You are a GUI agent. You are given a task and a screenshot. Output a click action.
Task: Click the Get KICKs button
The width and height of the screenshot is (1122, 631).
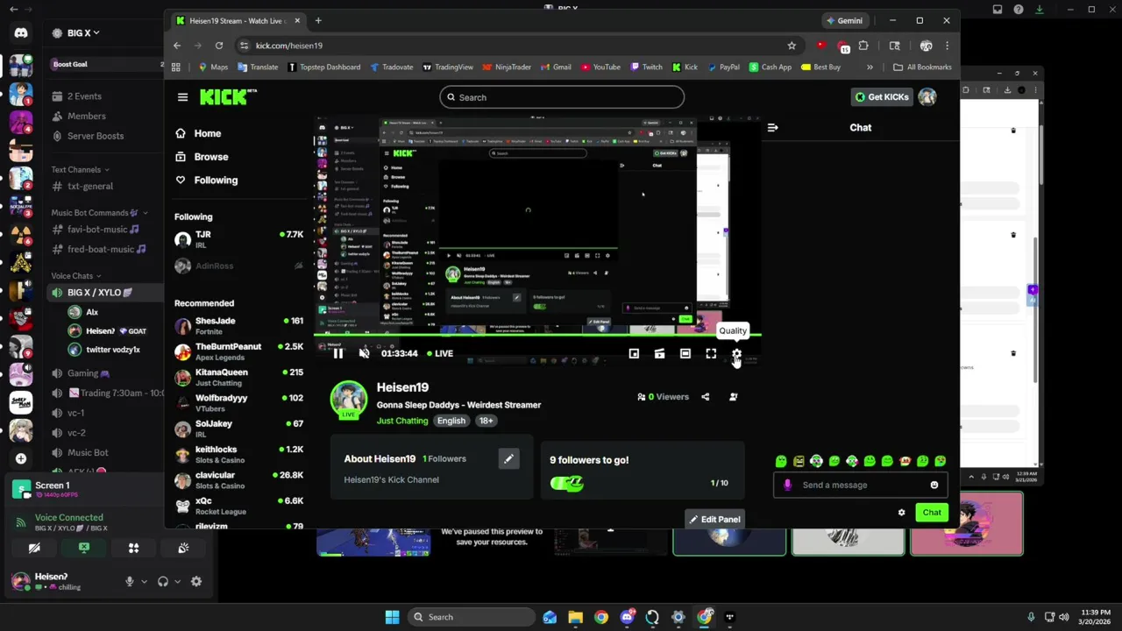[x=882, y=96]
